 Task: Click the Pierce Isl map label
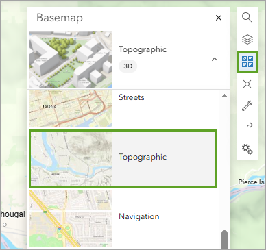coord(252,182)
